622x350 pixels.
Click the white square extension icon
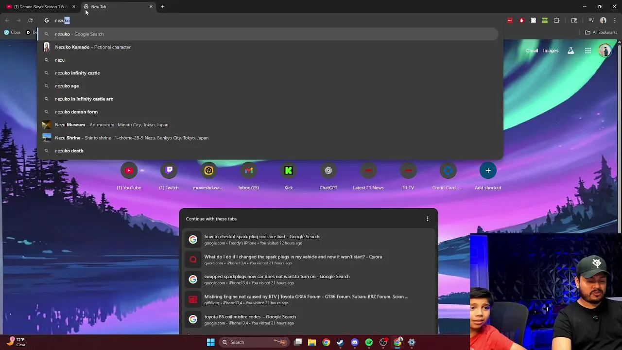[x=533, y=20]
